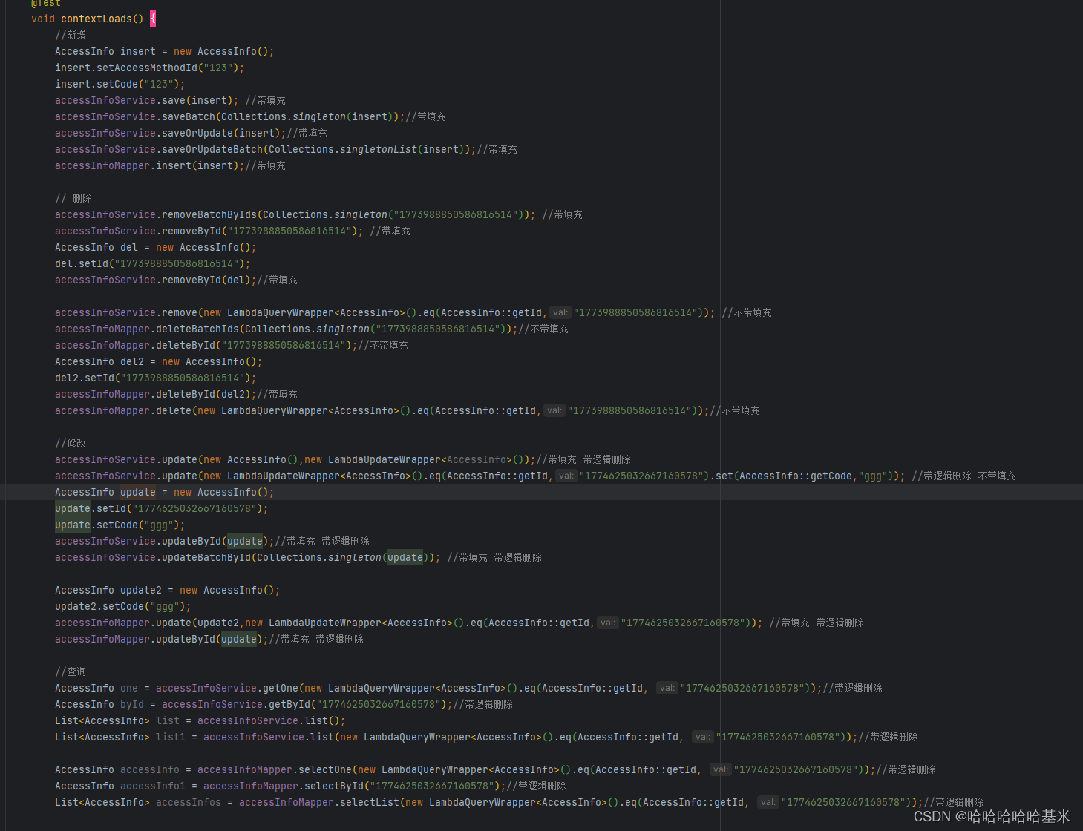Screen dimensions: 1083x831
Task: Click the highlighted opening brace after contextLoads()
Action: point(153,19)
